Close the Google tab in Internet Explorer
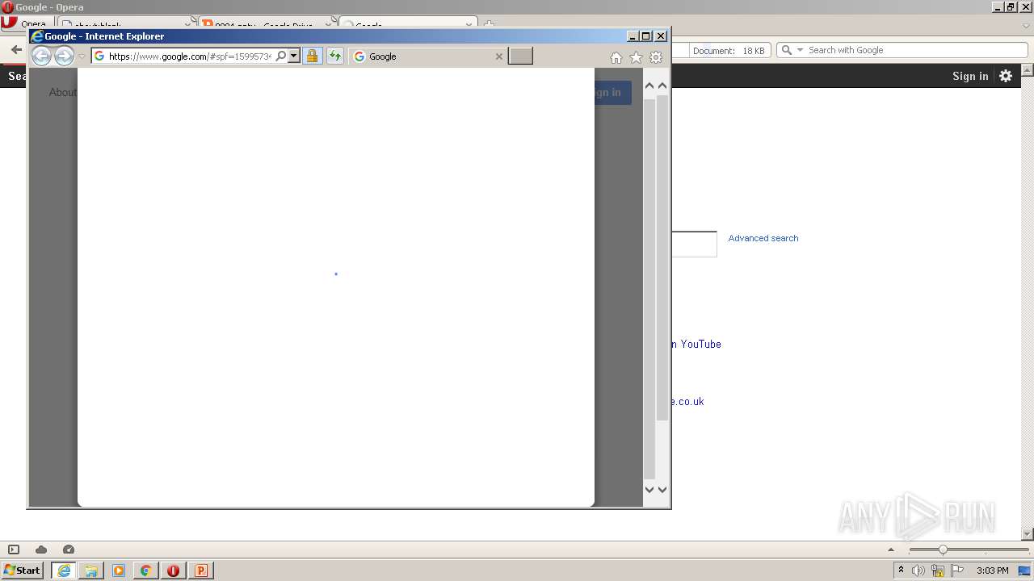Screen dimensions: 1034x581 coord(498,56)
